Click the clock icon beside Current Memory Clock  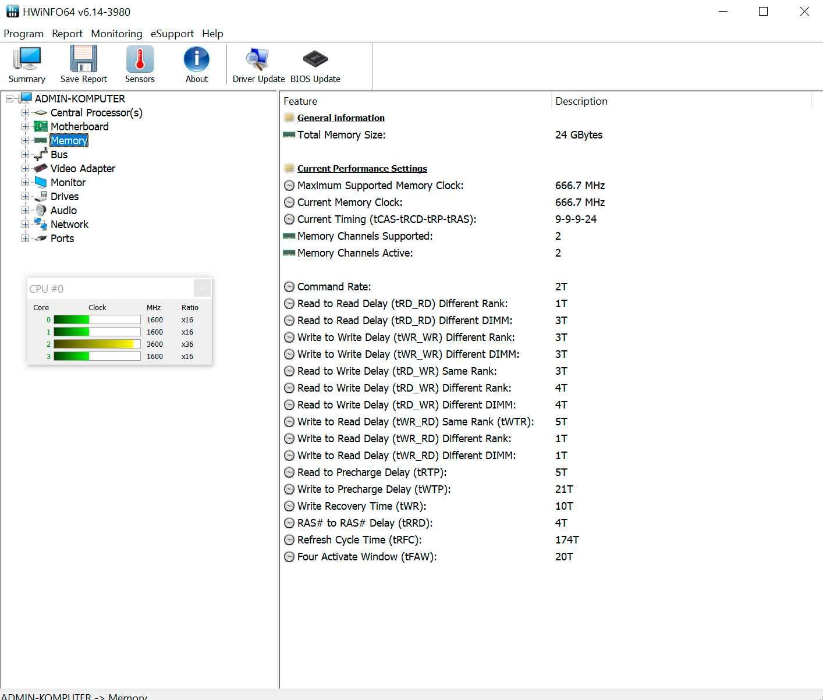click(289, 202)
